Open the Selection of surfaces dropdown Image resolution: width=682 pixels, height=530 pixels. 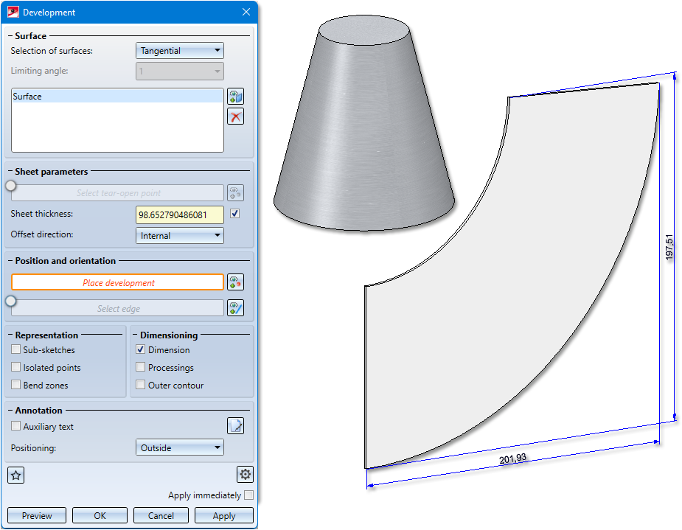[180, 50]
